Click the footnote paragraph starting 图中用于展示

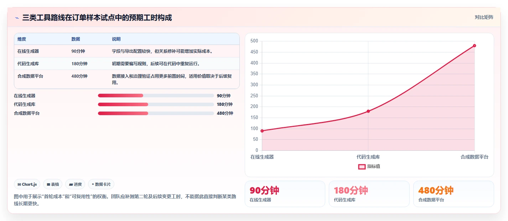point(125,200)
